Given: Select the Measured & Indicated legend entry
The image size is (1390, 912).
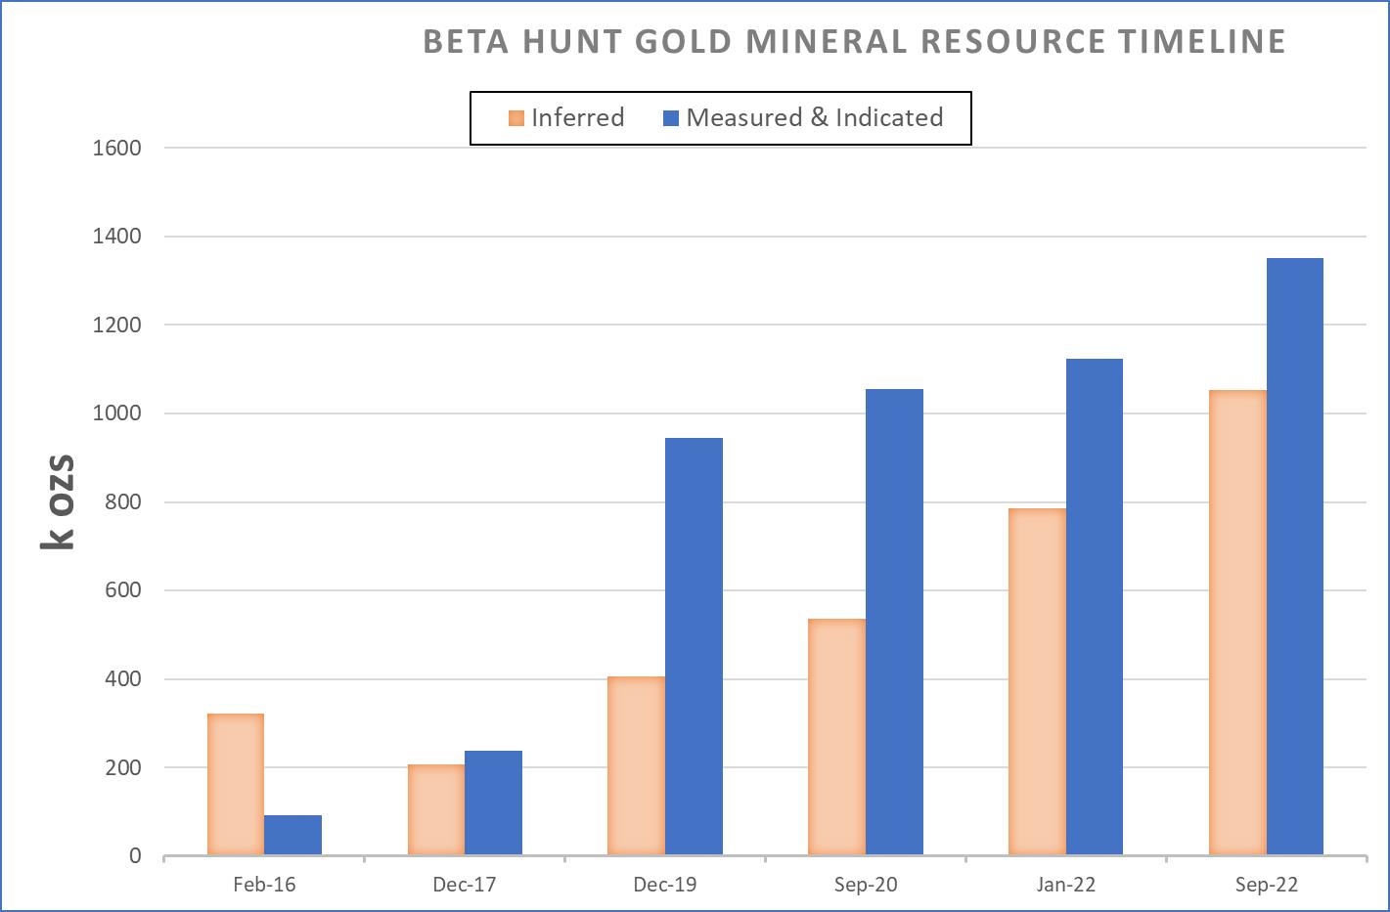Looking at the screenshot, I should tap(815, 117).
